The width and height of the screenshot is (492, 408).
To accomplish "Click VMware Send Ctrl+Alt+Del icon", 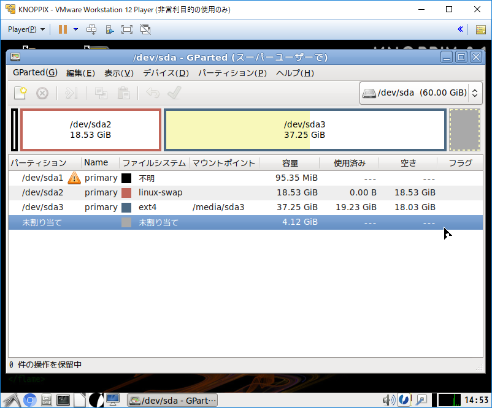I will (91, 29).
